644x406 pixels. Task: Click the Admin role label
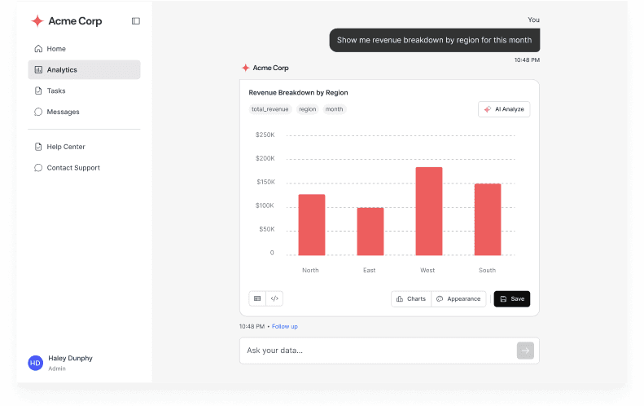pos(57,368)
